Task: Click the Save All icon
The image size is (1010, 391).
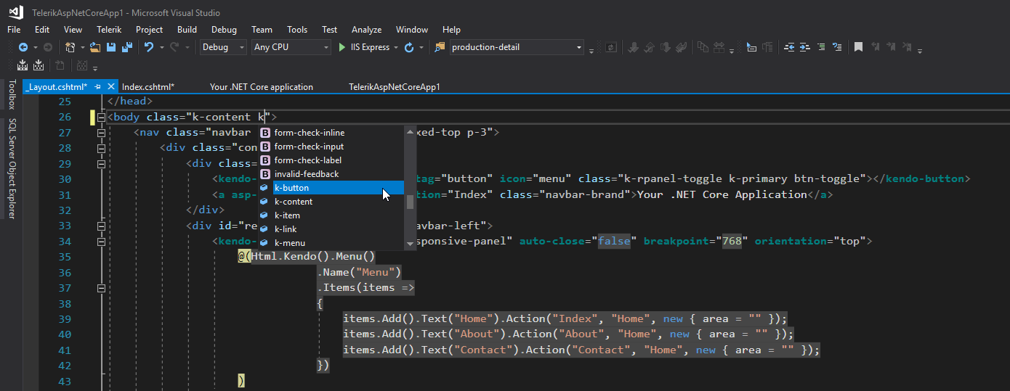Action: pos(126,47)
